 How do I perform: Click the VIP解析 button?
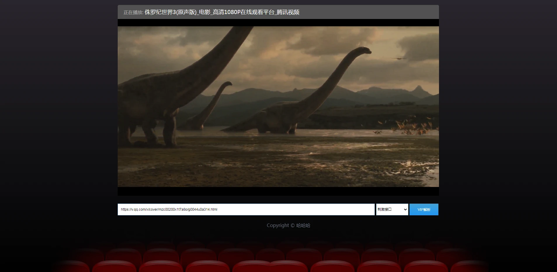point(424,209)
